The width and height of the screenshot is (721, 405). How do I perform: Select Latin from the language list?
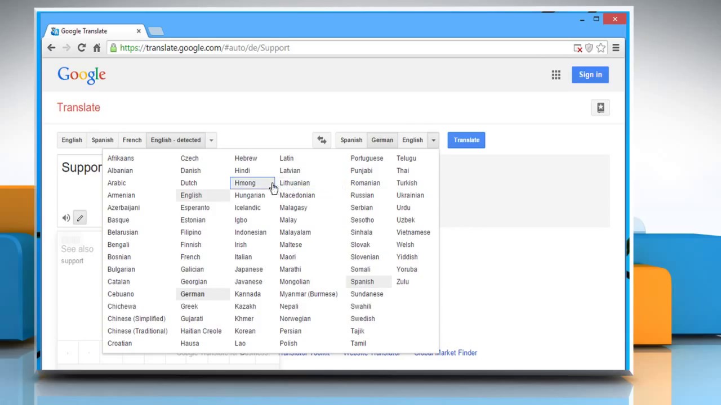point(287,158)
